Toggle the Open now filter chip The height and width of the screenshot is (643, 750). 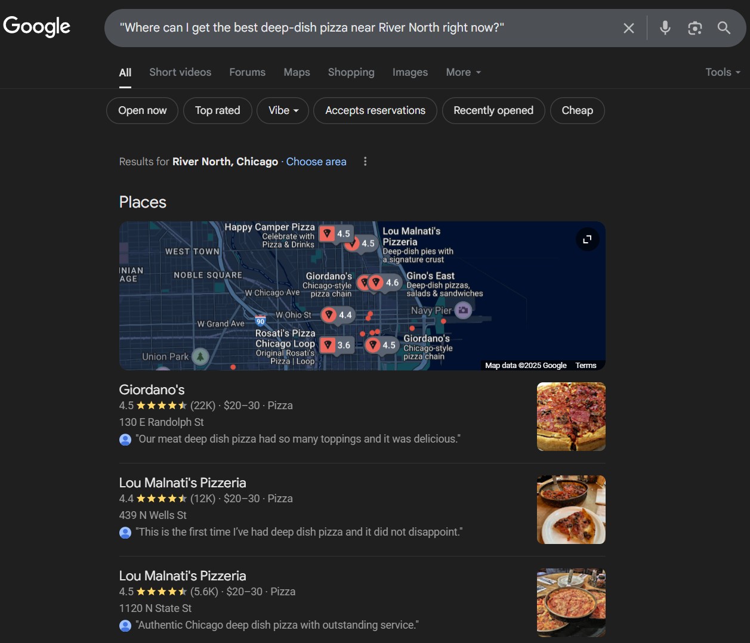click(142, 110)
